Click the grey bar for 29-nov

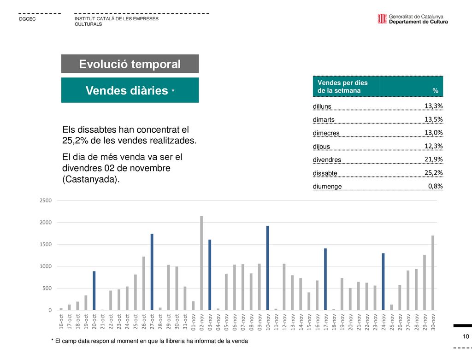pos(425,283)
